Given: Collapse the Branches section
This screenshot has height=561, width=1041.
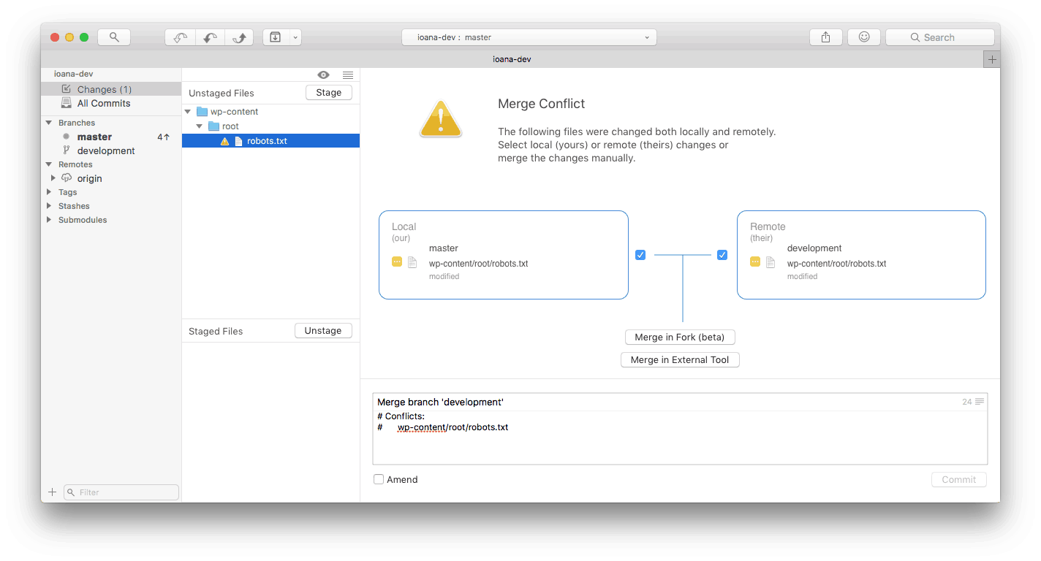Looking at the screenshot, I should point(49,123).
